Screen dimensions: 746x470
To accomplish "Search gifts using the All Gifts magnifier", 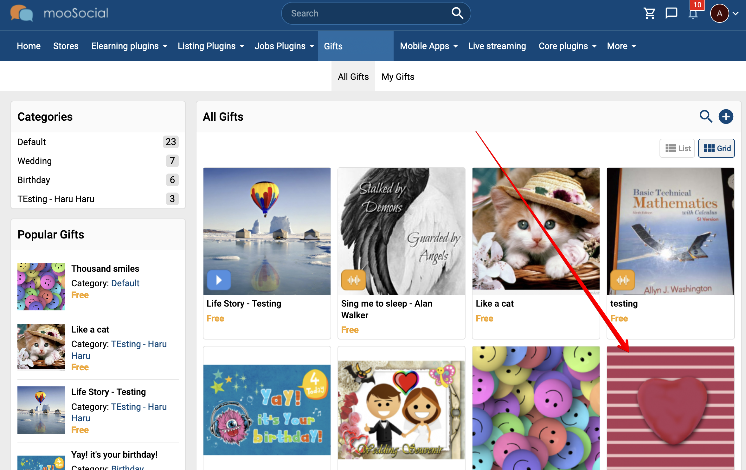I will (x=706, y=117).
